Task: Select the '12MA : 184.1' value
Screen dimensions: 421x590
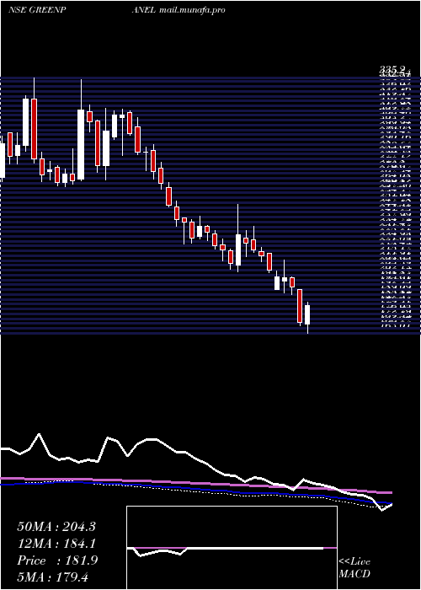Action: (x=56, y=544)
